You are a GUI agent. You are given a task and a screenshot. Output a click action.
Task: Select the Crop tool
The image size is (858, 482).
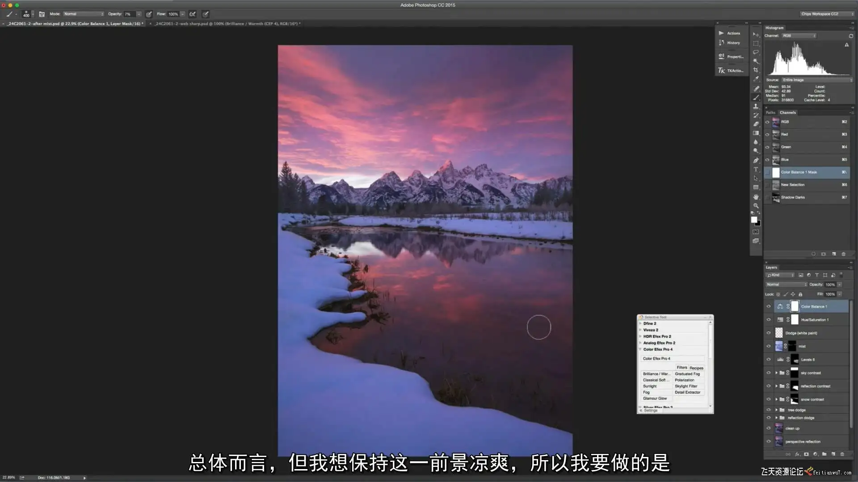click(x=756, y=70)
